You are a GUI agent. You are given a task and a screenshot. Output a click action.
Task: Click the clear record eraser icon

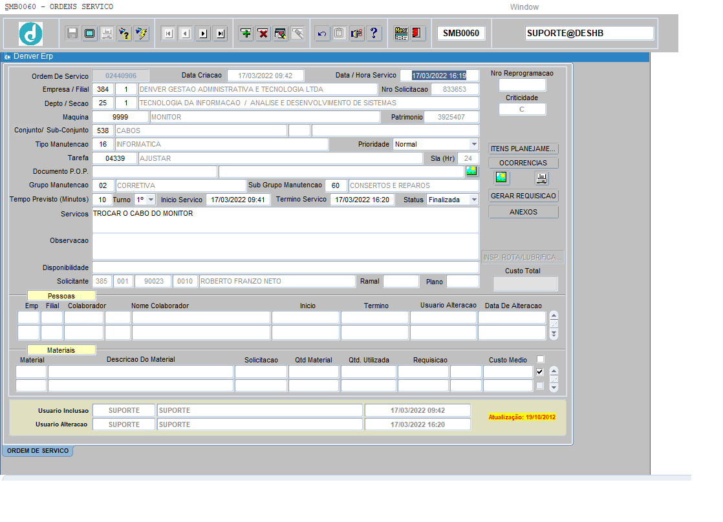click(281, 34)
